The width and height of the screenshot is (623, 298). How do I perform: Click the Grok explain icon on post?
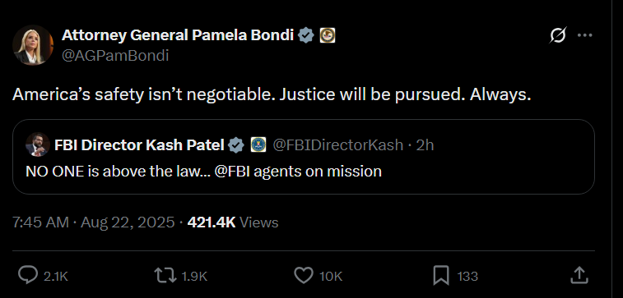tap(558, 35)
